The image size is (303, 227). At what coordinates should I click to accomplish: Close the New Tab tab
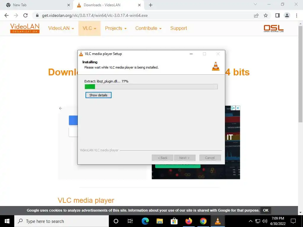[68, 5]
